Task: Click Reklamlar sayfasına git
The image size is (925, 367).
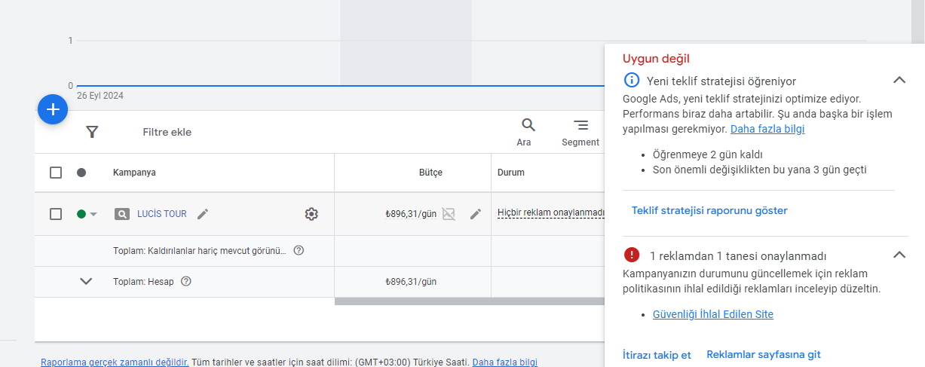Action: (764, 354)
